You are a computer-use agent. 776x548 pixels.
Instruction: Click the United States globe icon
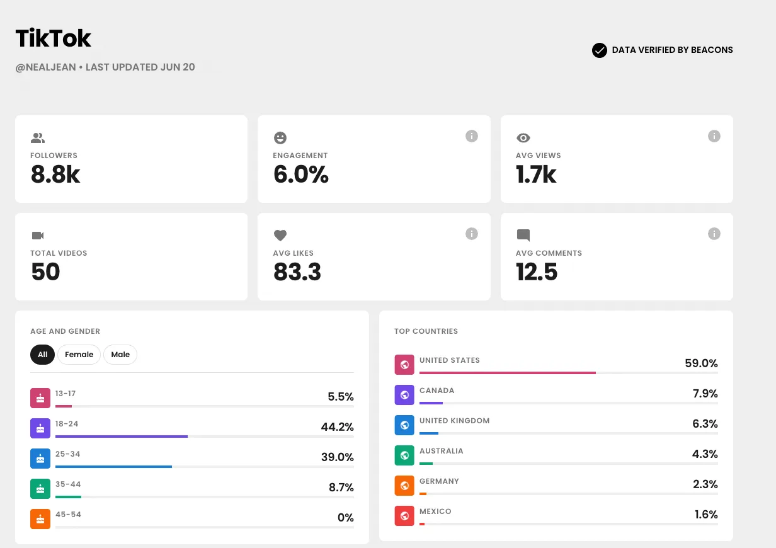point(404,365)
